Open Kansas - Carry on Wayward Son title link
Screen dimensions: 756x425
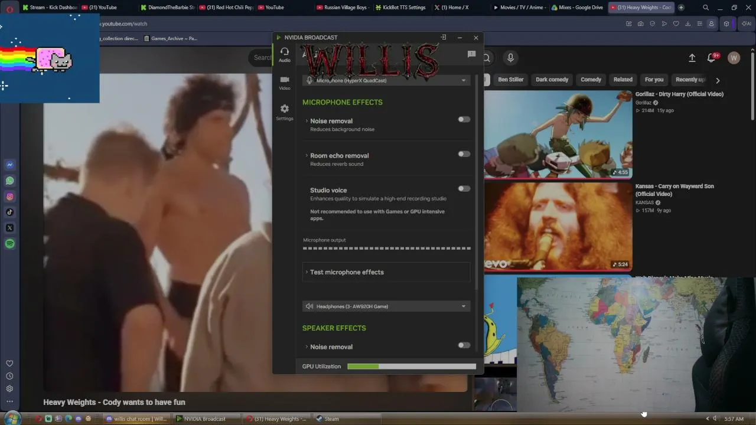click(x=674, y=190)
